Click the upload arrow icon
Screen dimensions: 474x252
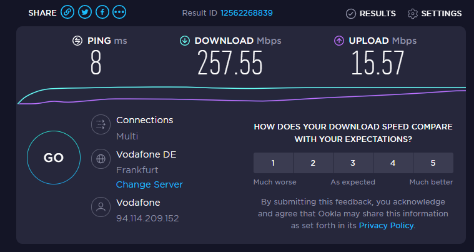[339, 41]
